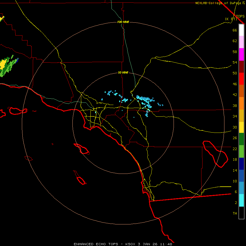246x246 pixels.
Task: Click the "34" legend scale value
Action: [x=235, y=116]
